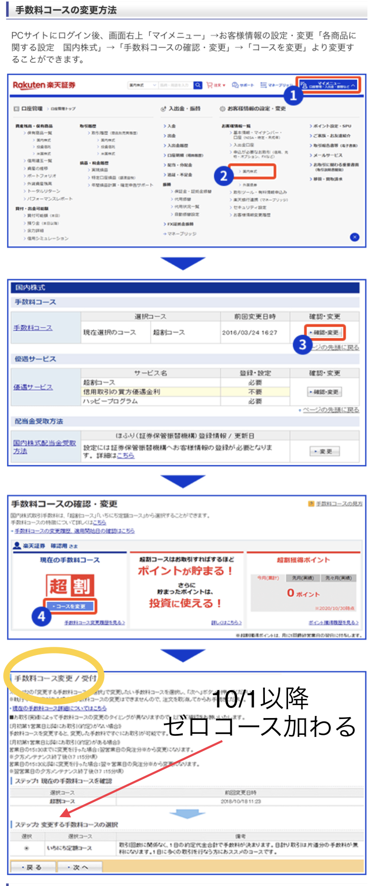
Task: Open the 手数料コース link
Action: (x=33, y=328)
